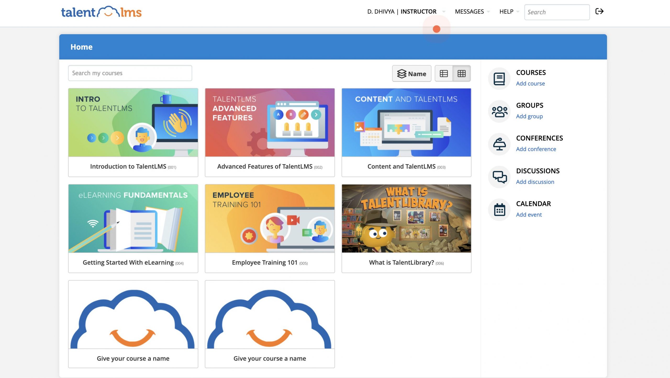Select the Home tab
The height and width of the screenshot is (378, 670).
pyautogui.click(x=81, y=47)
